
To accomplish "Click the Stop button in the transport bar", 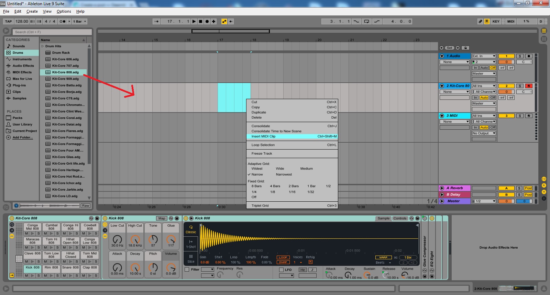I will click(x=201, y=21).
